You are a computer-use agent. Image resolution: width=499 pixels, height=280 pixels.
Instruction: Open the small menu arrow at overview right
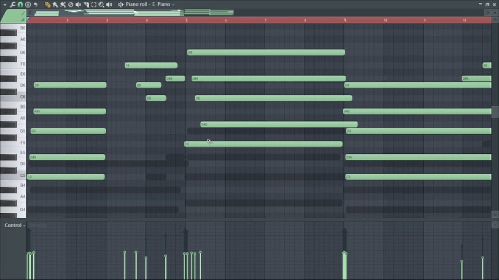[x=495, y=13]
